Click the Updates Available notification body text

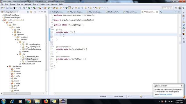(x=169, y=91)
